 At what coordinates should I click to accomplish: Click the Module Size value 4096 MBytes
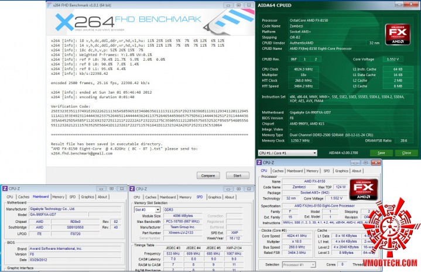[x=183, y=216]
